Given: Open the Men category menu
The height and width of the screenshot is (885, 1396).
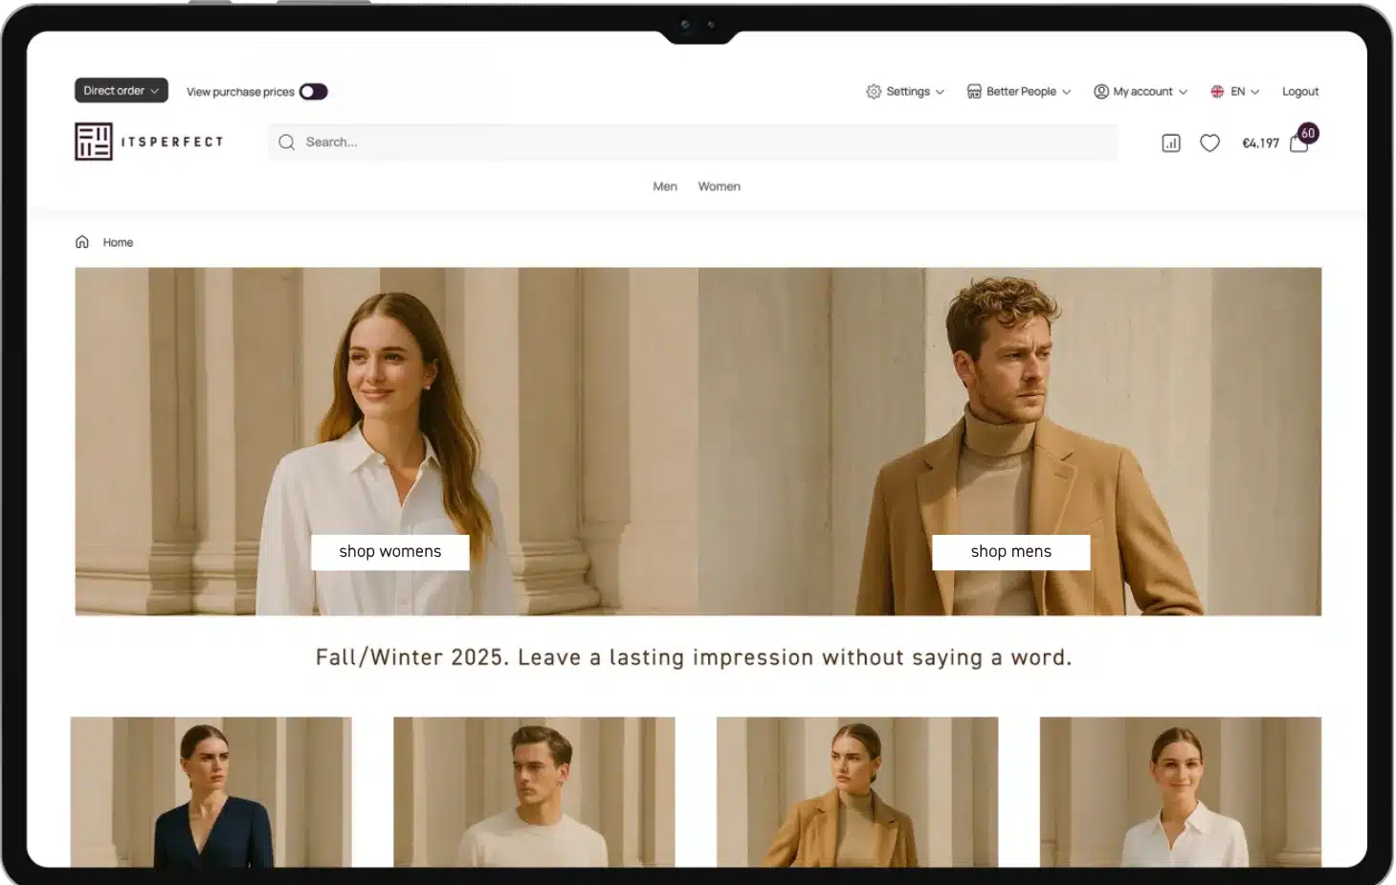Looking at the screenshot, I should coord(665,187).
